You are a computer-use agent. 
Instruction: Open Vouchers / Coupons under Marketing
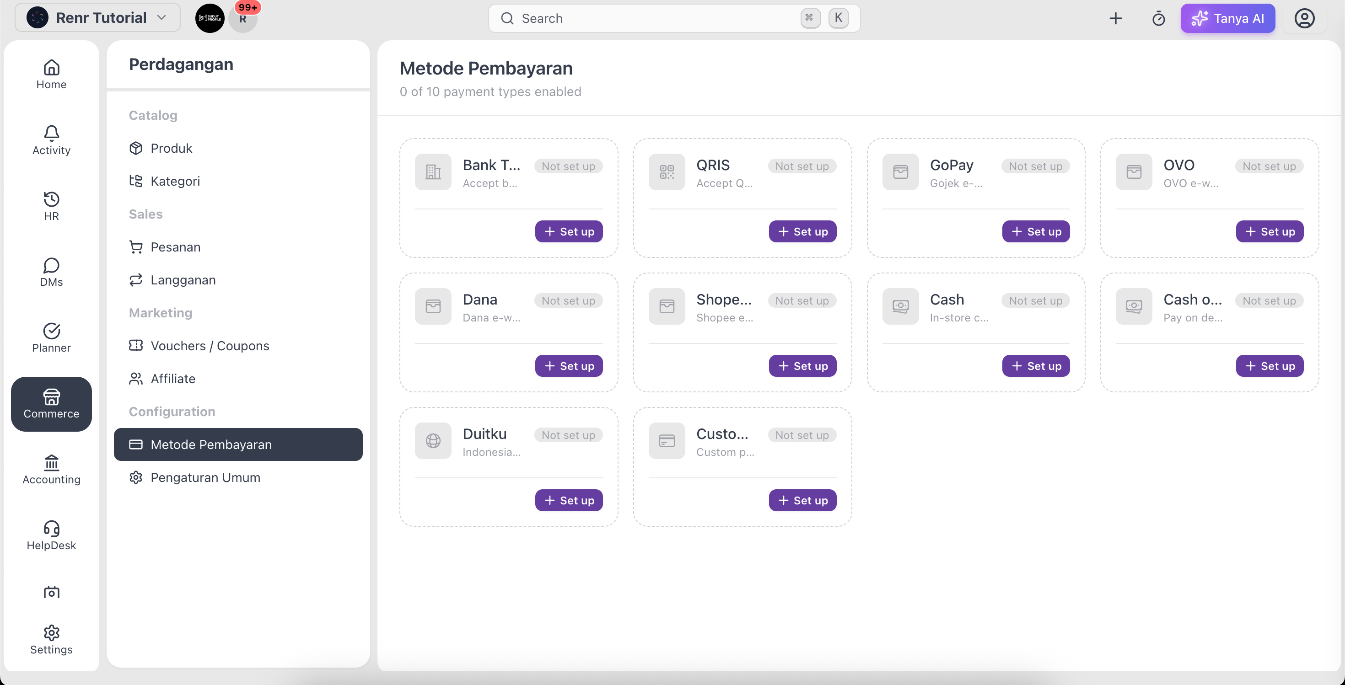coord(238,345)
